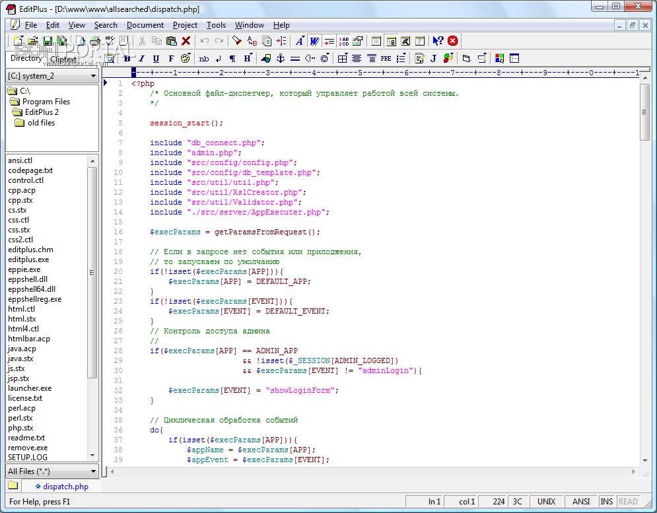Click the red X Delete icon
The image size is (657, 513).
pyautogui.click(x=186, y=41)
